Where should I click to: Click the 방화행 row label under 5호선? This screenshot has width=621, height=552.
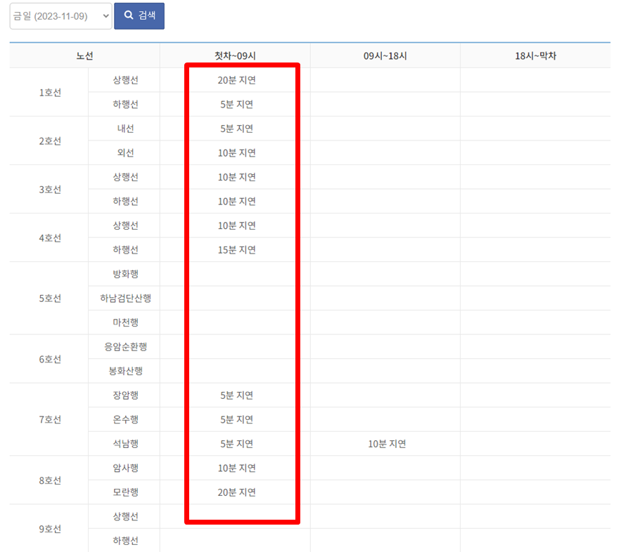click(124, 274)
